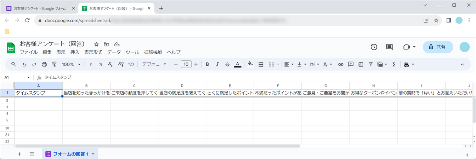Open the 100% zoom dropdown

pyautogui.click(x=71, y=64)
